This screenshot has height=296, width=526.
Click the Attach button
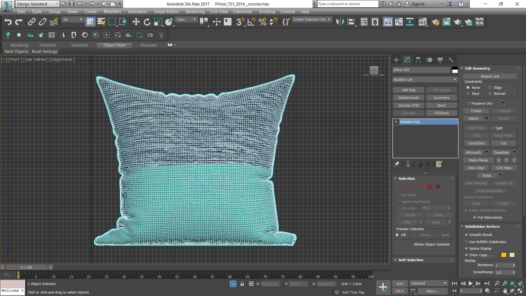[473, 119]
